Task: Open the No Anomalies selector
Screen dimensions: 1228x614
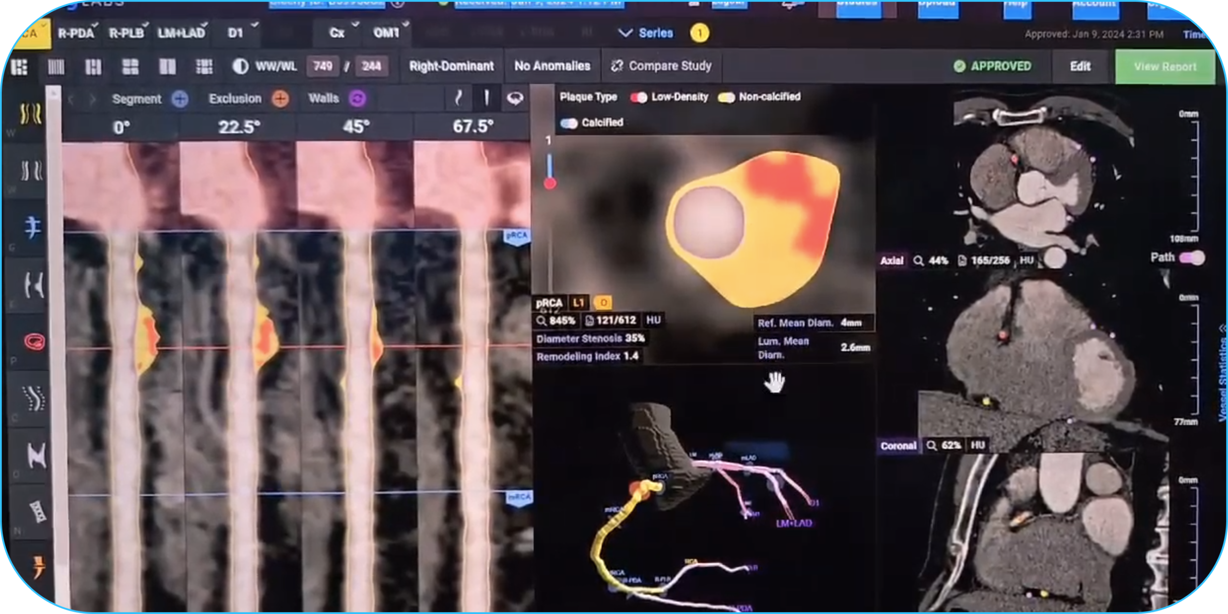Action: pyautogui.click(x=552, y=66)
